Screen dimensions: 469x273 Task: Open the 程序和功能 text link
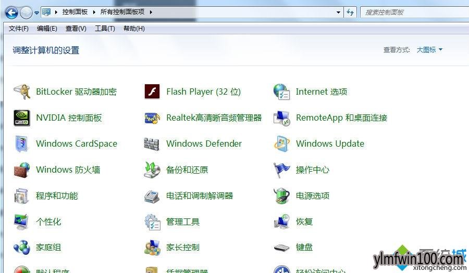tap(57, 196)
